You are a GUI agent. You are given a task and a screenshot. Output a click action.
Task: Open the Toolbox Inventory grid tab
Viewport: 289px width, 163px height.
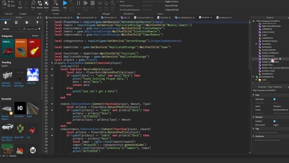coord(16,22)
